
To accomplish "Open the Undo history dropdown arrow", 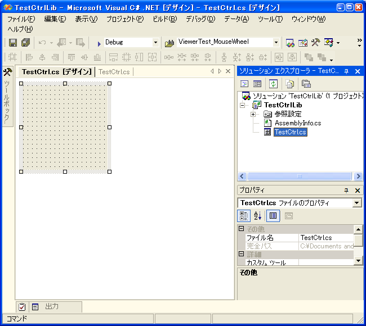I will click(51, 43).
